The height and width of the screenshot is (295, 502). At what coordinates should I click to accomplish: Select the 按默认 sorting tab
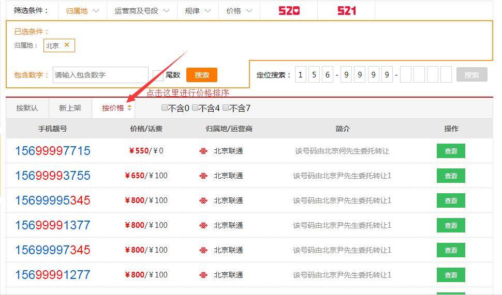pos(27,108)
